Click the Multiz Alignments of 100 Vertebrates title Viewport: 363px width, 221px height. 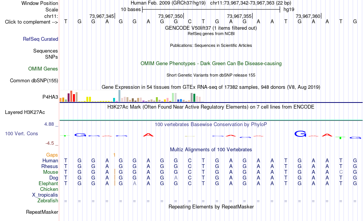point(211,150)
